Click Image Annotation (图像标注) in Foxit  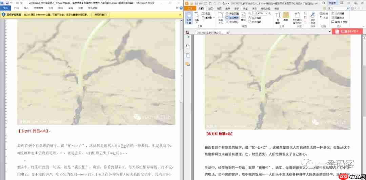click(338, 18)
